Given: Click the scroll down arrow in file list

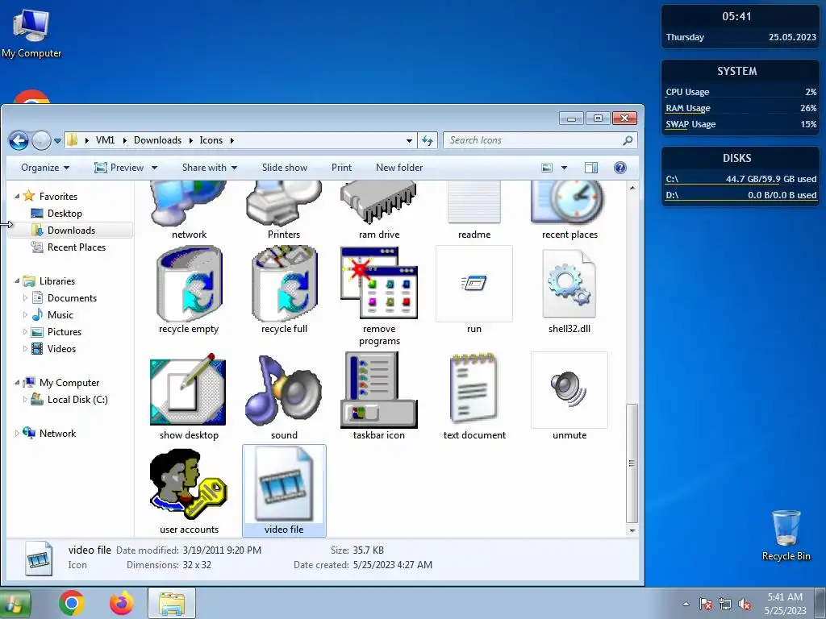Looking at the screenshot, I should [632, 530].
